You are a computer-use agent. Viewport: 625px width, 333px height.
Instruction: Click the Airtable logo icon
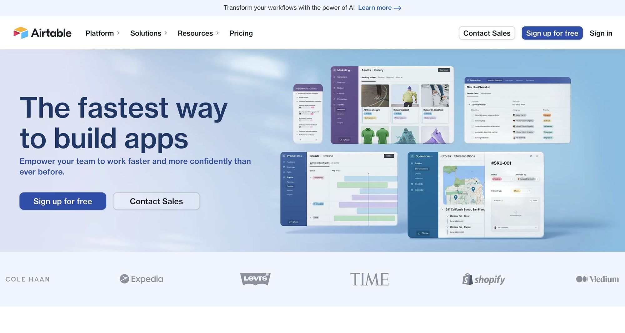click(x=21, y=33)
